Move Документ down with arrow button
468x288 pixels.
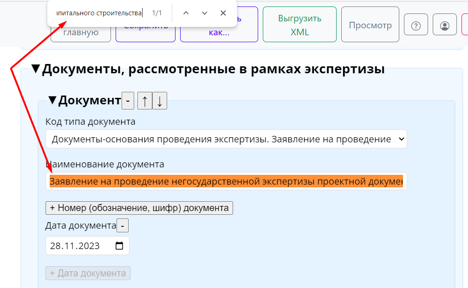[159, 101]
